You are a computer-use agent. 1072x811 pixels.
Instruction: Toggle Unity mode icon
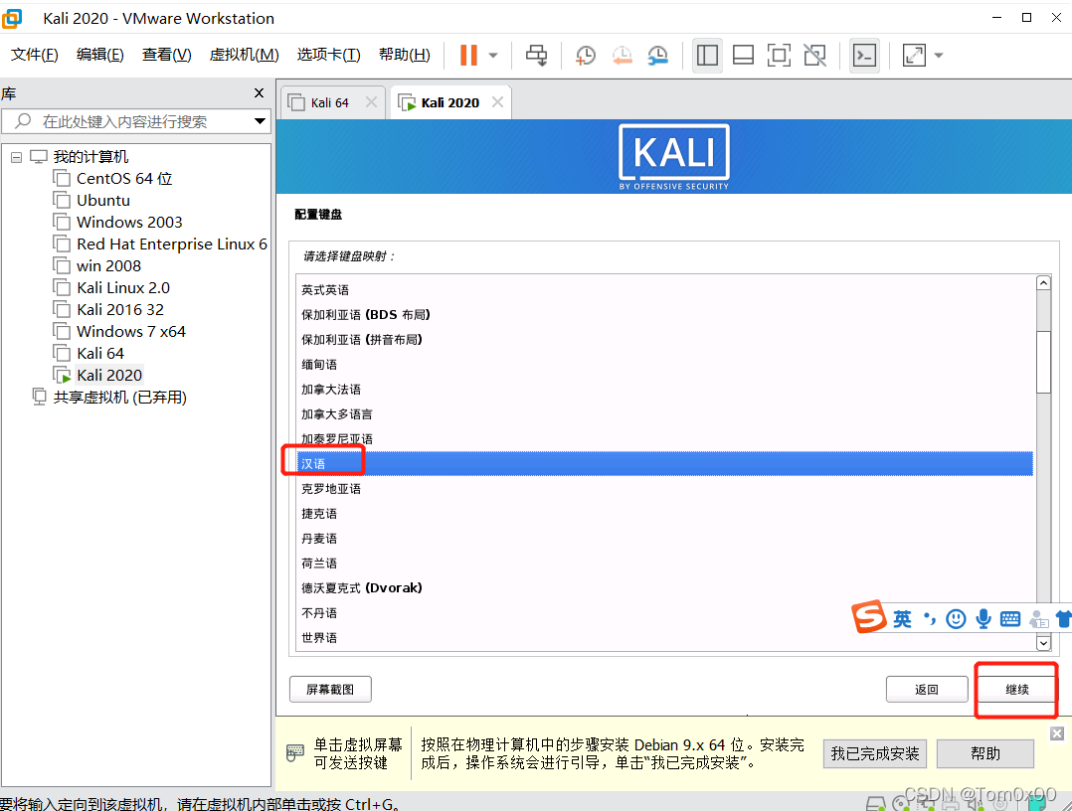[814, 56]
